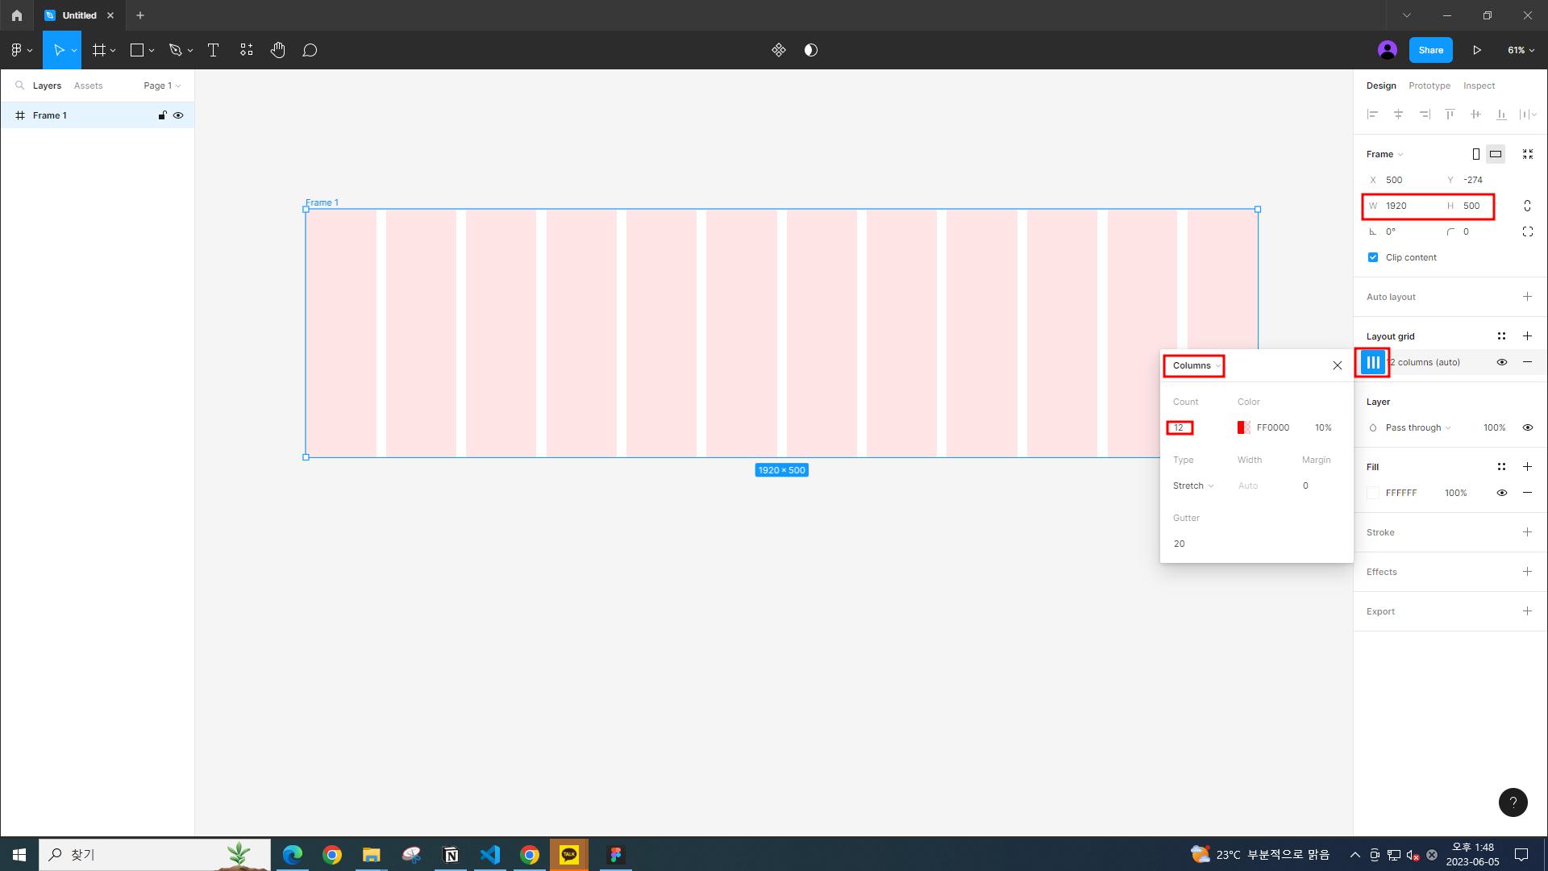Open the Columns grid type dropdown
The width and height of the screenshot is (1548, 871).
point(1196,365)
